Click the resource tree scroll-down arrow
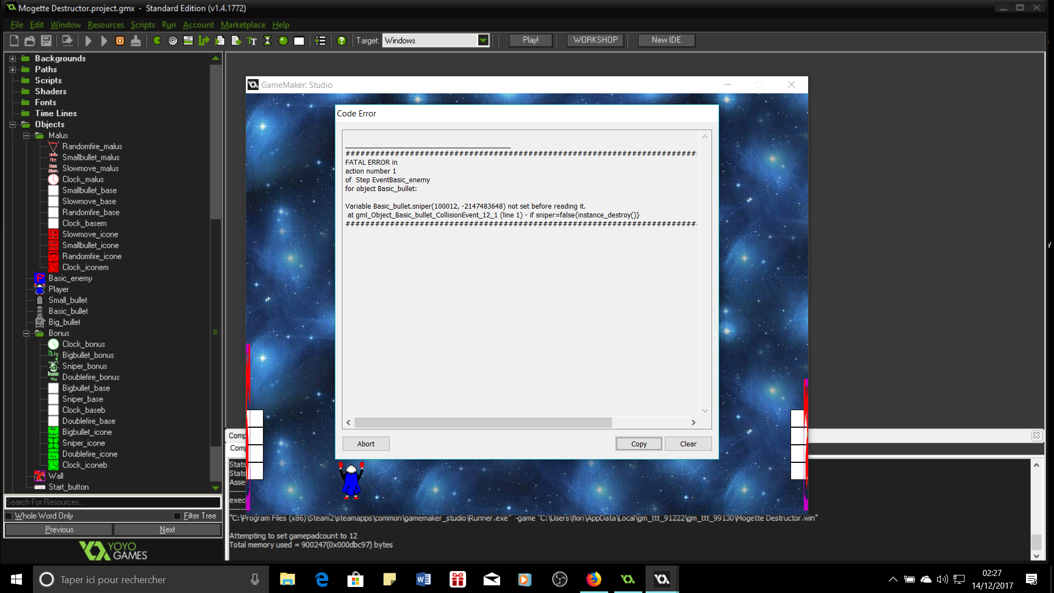1054x593 pixels. tap(215, 488)
